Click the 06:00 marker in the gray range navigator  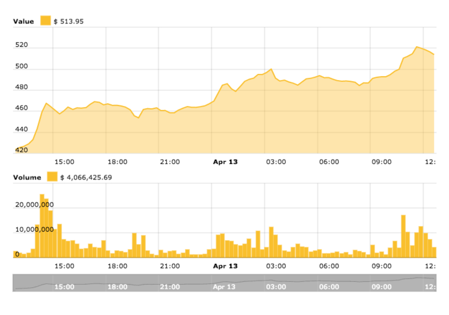coord(329,287)
